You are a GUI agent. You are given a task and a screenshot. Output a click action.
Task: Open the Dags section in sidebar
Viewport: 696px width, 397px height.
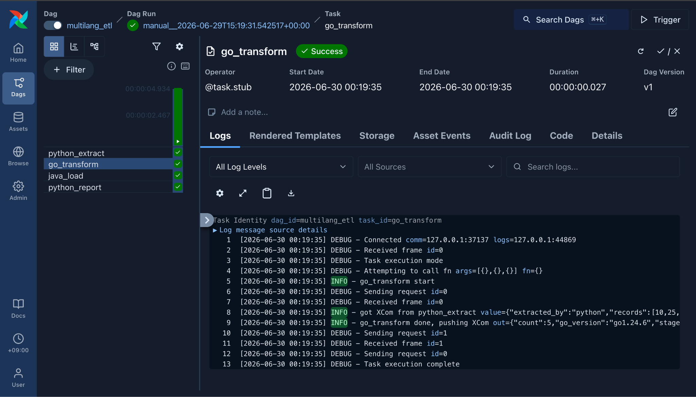tap(18, 88)
